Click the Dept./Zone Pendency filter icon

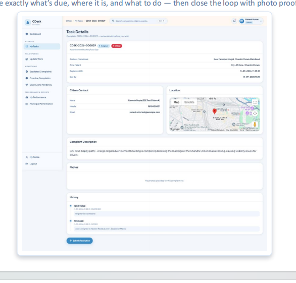pyautogui.click(x=27, y=85)
